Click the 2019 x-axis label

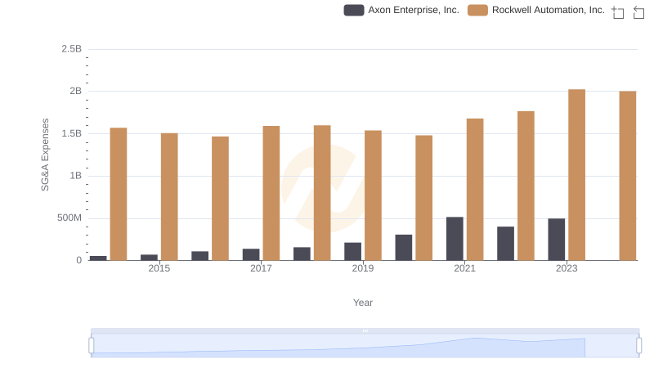pos(363,268)
